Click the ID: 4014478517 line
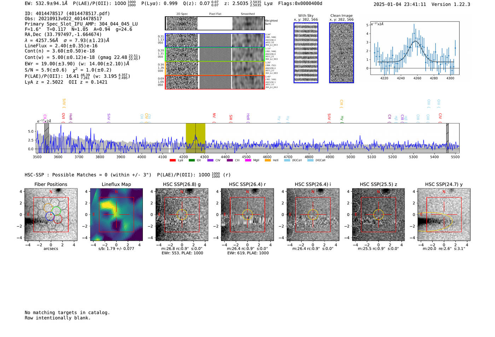495x337 pixels. pyautogui.click(x=67, y=13)
